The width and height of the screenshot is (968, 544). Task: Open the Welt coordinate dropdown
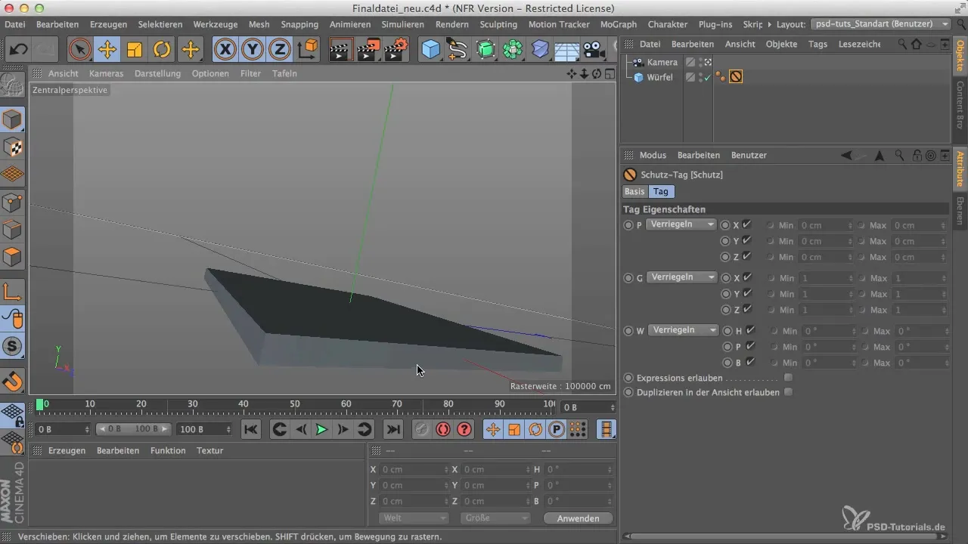(413, 518)
